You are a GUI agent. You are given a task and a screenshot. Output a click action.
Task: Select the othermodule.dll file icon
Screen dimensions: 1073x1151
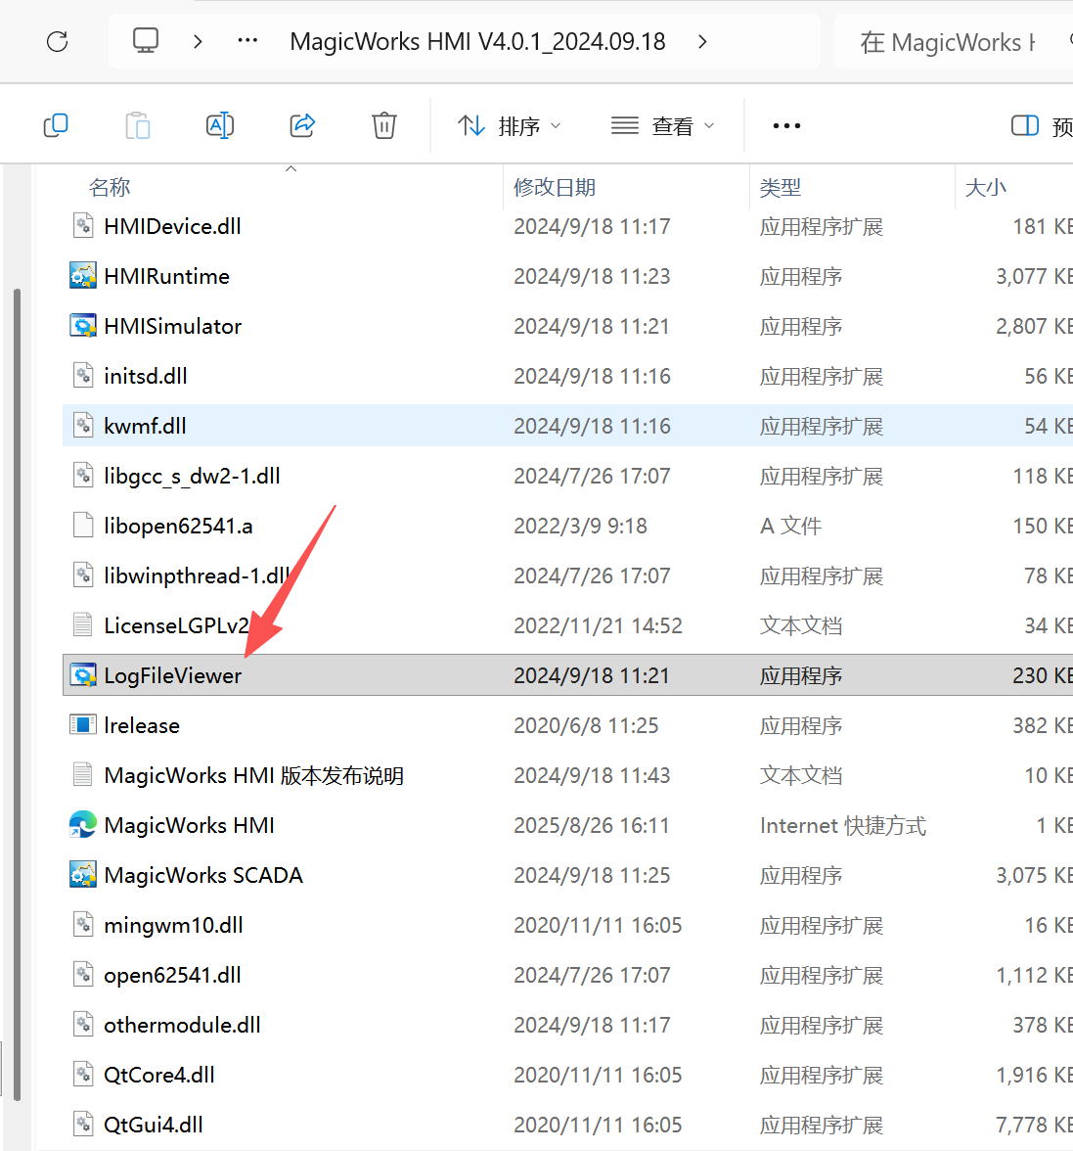83,1024
